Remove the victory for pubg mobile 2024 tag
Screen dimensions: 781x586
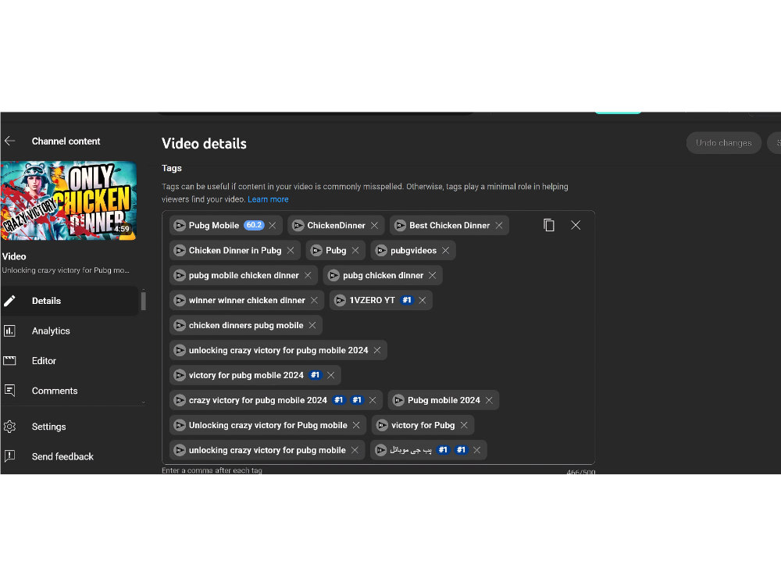point(330,375)
